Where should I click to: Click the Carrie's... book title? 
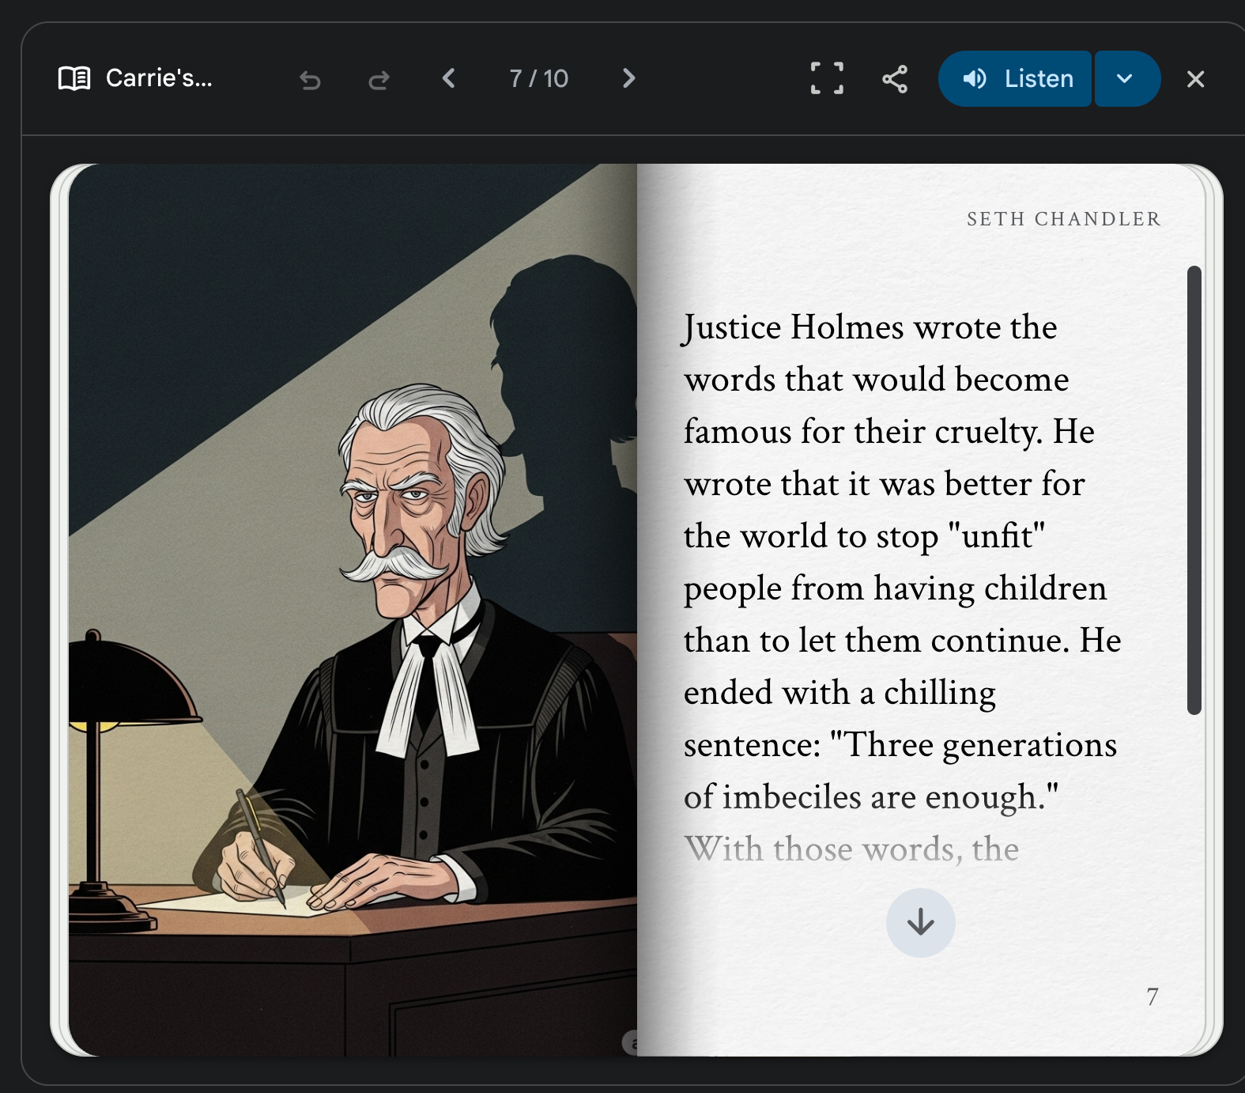pos(159,78)
